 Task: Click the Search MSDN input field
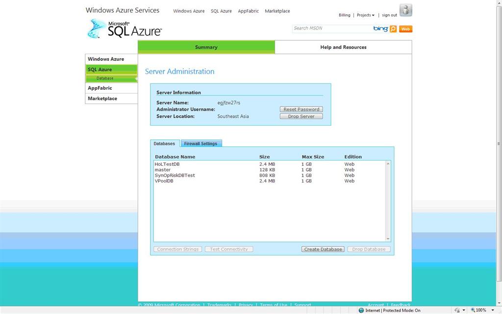tap(332, 28)
